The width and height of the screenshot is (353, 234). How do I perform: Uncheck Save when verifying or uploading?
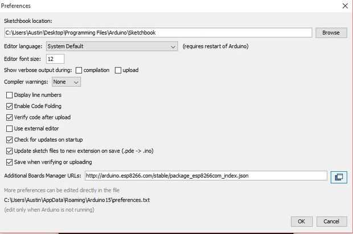tap(9, 162)
